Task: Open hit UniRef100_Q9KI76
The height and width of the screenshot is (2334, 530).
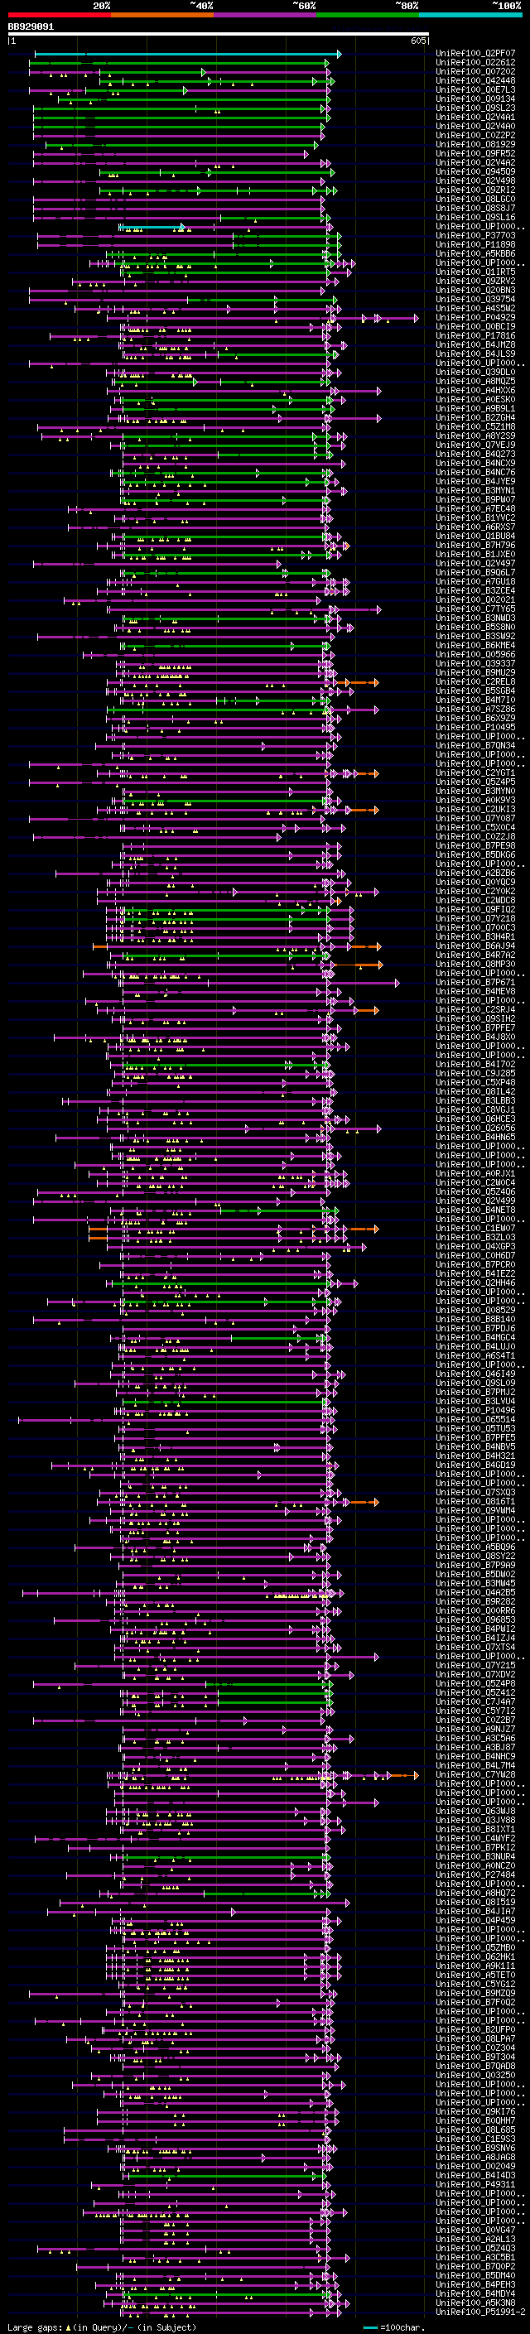Action: pos(475,2113)
